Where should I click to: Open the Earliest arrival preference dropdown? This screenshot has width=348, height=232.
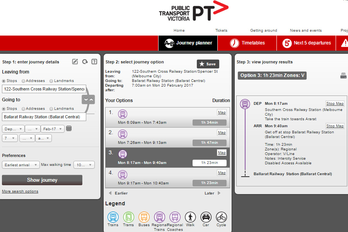[21, 165]
